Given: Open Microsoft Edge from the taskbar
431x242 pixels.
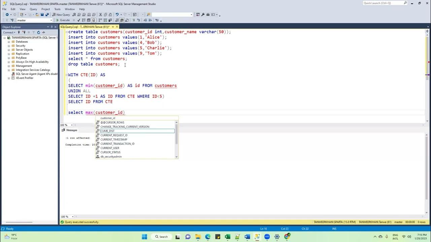Looking at the screenshot, I should coord(208,237).
